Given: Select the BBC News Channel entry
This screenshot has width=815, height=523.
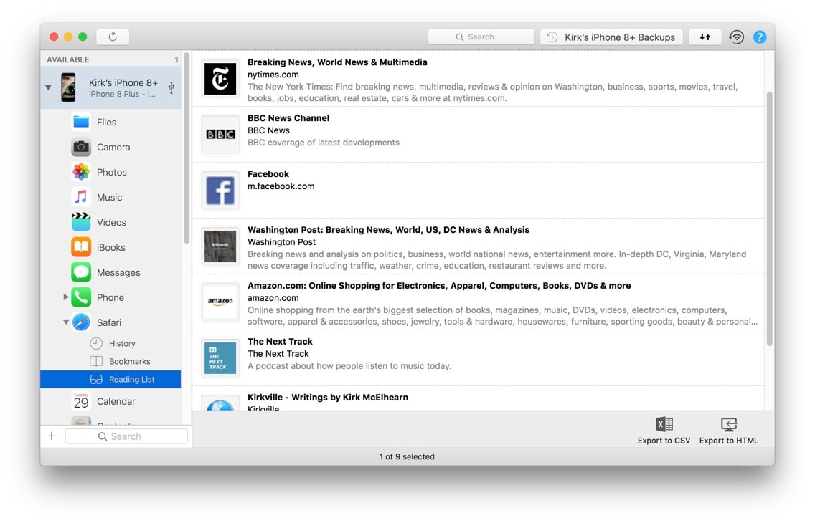Looking at the screenshot, I should tap(479, 135).
